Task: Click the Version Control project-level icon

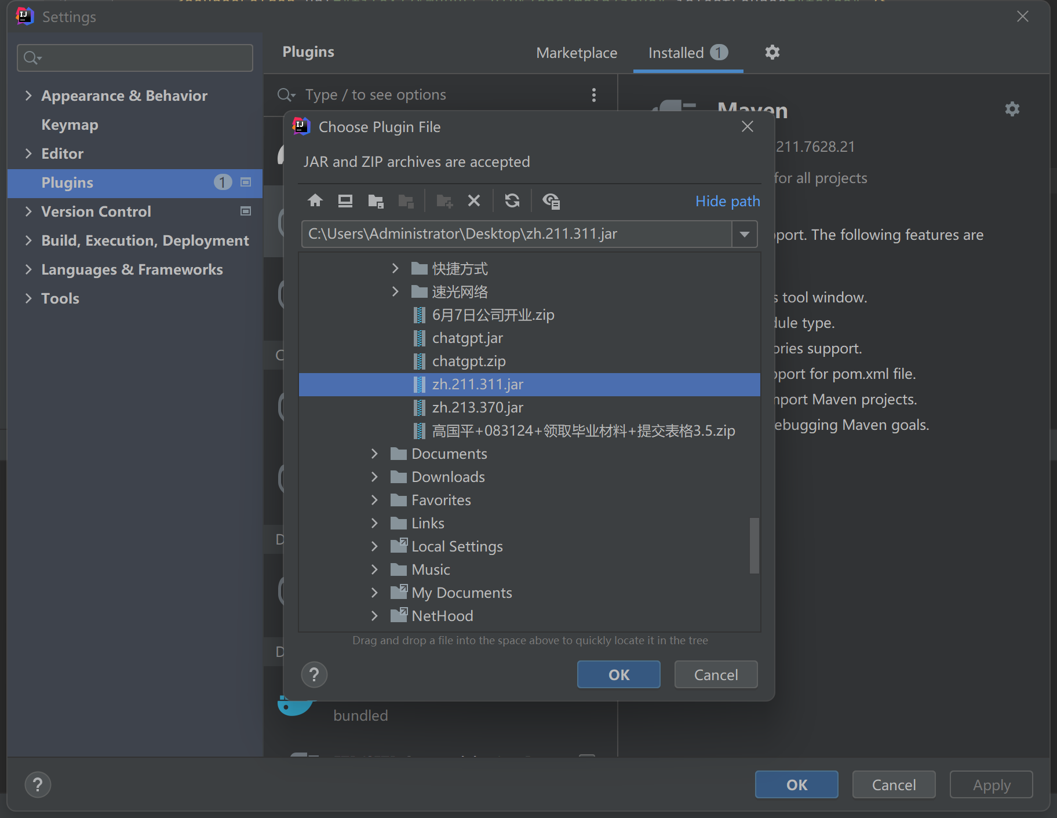Action: [x=246, y=211]
